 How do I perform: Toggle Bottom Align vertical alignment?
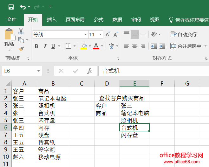pos(143,35)
